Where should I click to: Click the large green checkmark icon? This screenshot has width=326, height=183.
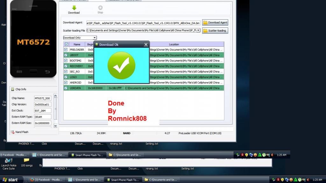121,65
